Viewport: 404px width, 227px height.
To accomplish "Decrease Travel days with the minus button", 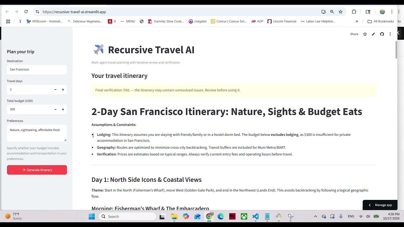I will point(55,90).
